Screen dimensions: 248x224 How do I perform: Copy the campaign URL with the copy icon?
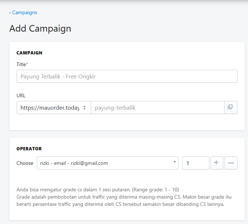(x=231, y=107)
